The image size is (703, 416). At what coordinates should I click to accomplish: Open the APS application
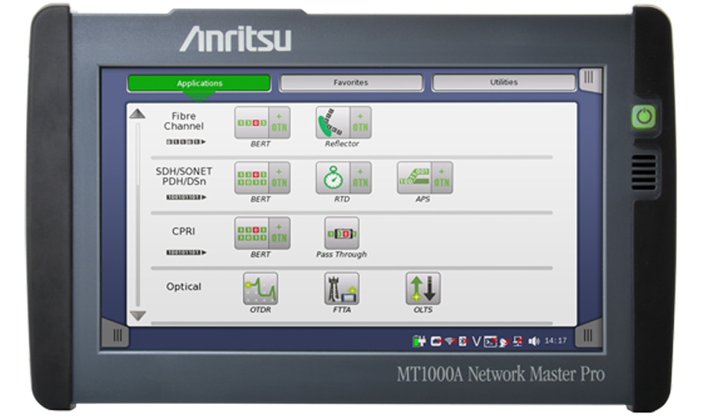pyautogui.click(x=414, y=178)
